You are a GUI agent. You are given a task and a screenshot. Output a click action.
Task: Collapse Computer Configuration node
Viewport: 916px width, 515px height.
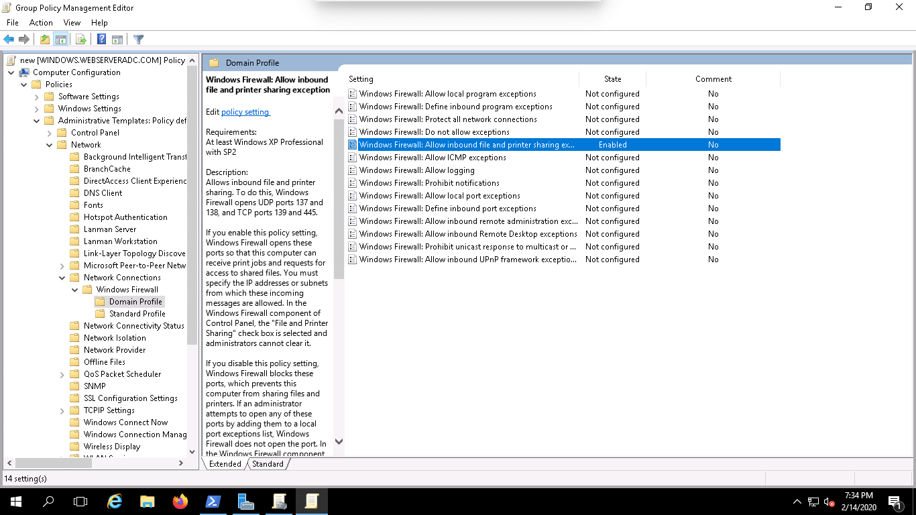11,72
